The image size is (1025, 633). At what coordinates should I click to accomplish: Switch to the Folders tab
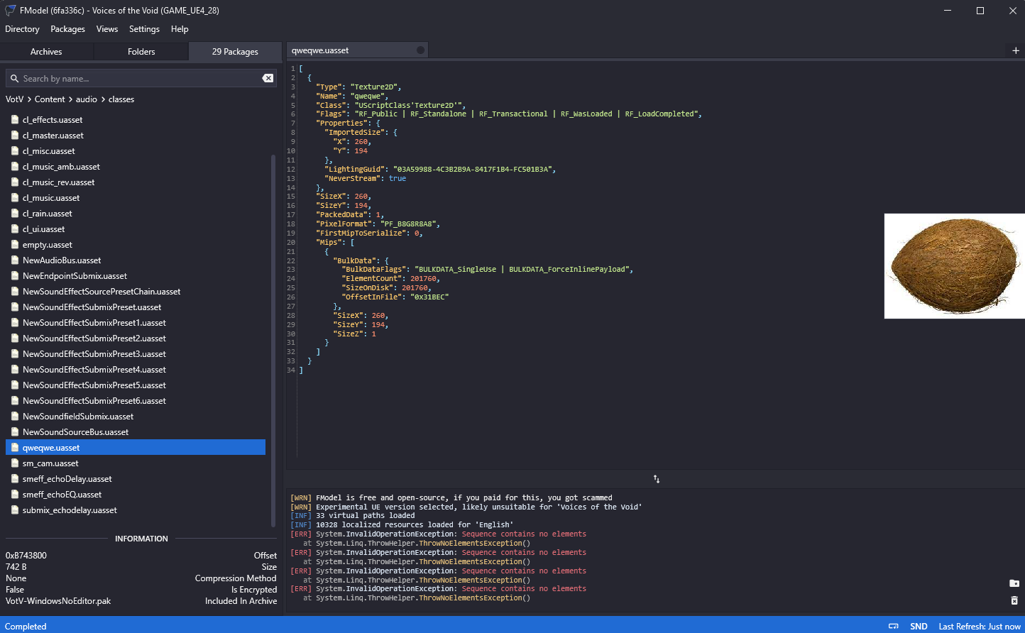[x=141, y=52]
